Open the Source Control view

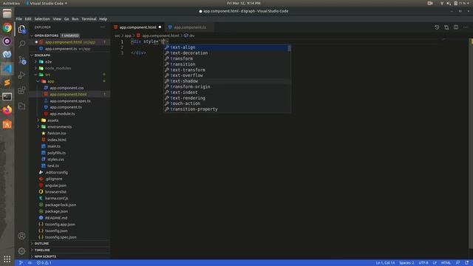point(21,60)
